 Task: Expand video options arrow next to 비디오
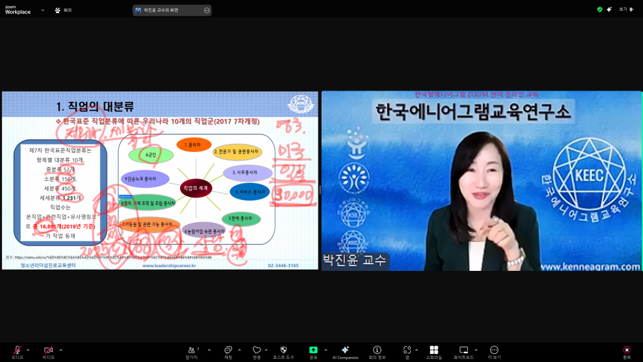pyautogui.click(x=61, y=350)
